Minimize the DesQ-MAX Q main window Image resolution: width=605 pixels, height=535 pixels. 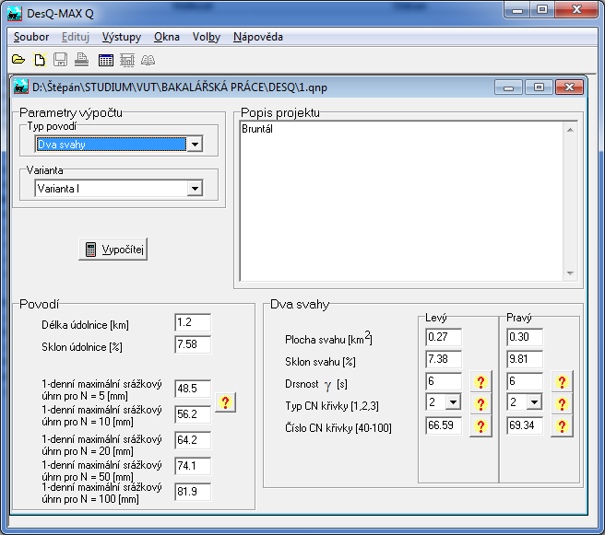(517, 9)
